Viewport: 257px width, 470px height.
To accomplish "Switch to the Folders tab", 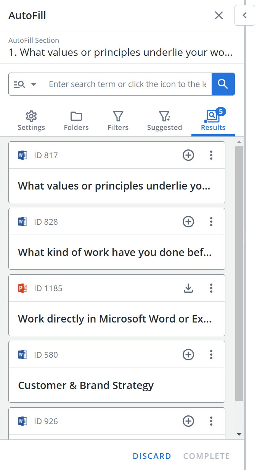I will pos(76,121).
